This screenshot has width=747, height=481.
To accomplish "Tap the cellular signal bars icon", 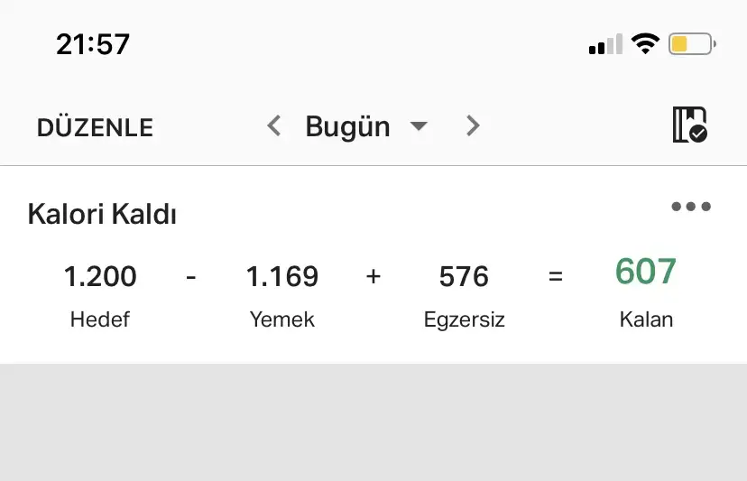I will (x=605, y=44).
